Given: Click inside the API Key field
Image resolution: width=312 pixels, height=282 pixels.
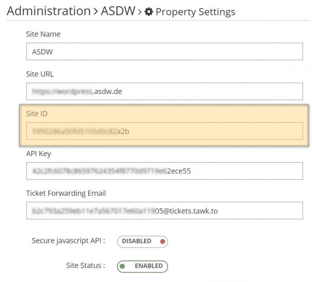Looking at the screenshot, I should coord(165,171).
